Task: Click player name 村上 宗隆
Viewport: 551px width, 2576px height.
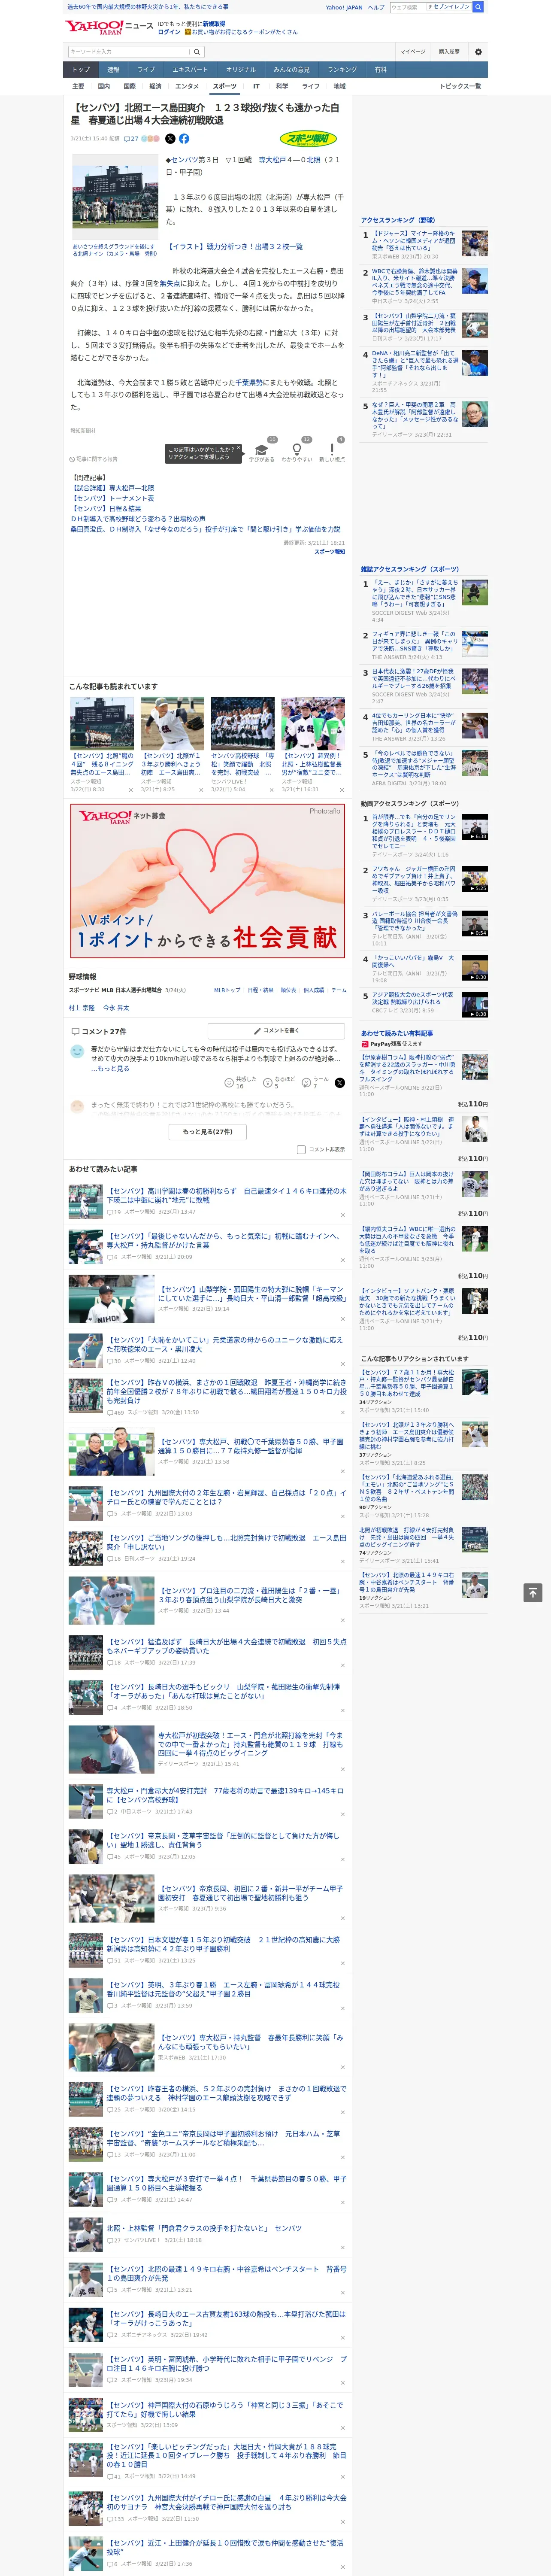Action: [x=81, y=1008]
